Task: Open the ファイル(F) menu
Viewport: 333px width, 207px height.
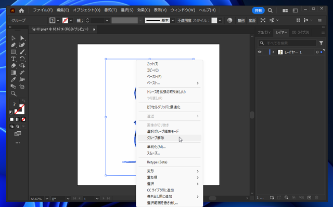Action: tap(43, 10)
